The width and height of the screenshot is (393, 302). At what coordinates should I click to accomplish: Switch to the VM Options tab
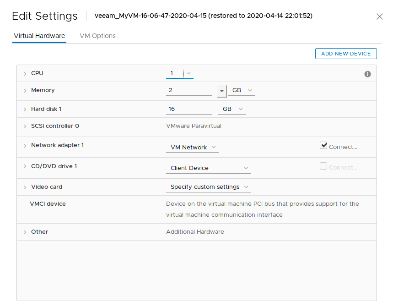point(97,36)
